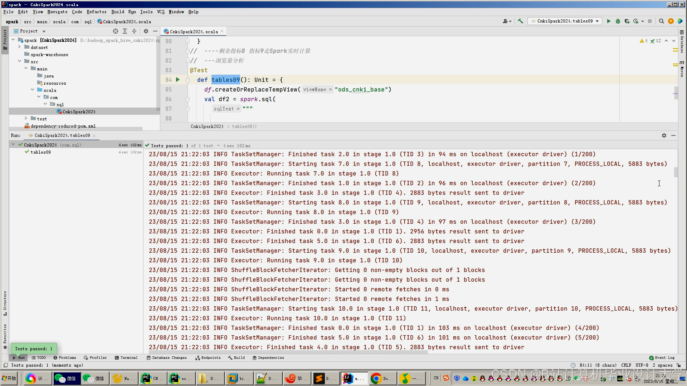
Task: Open the Refactor menu
Action: tap(96, 12)
